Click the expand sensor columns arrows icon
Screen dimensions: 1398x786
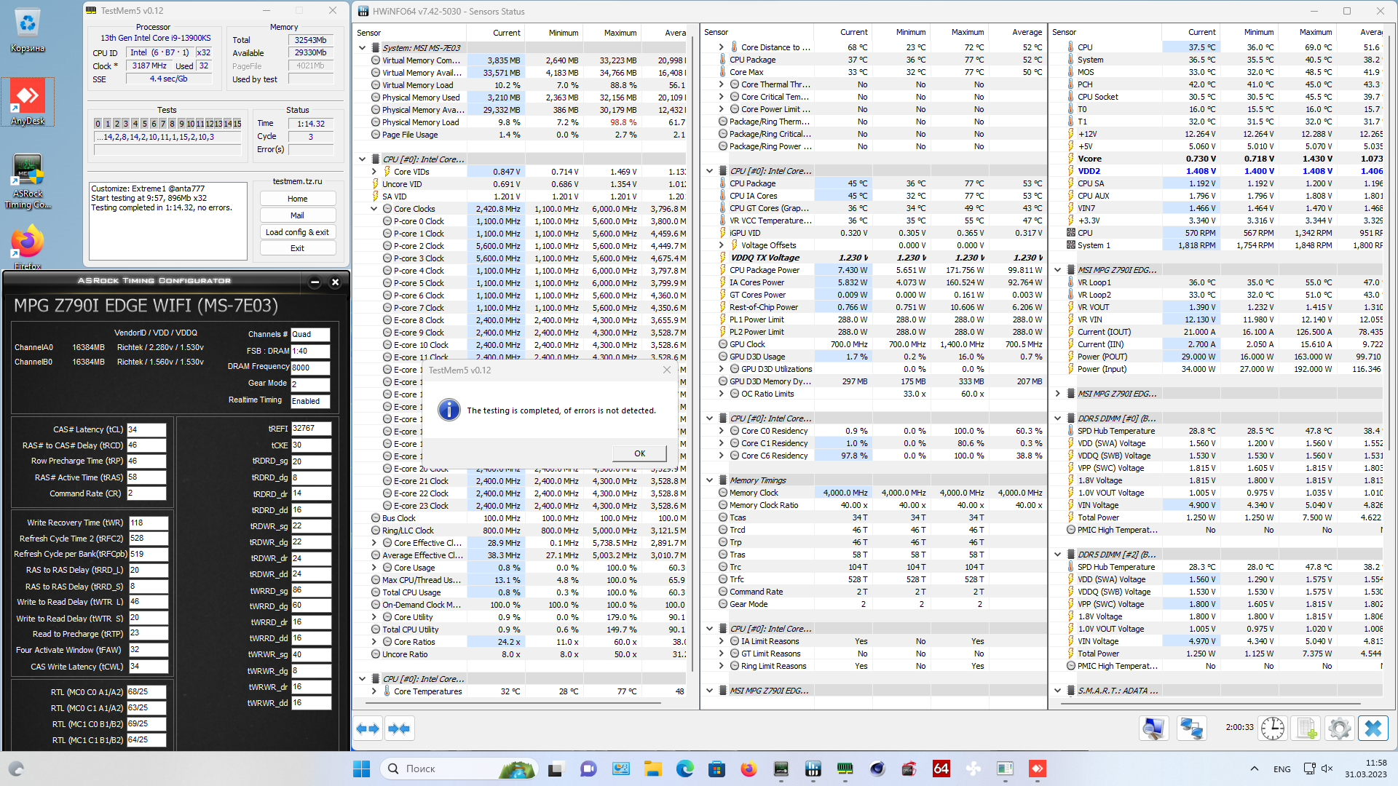[368, 729]
